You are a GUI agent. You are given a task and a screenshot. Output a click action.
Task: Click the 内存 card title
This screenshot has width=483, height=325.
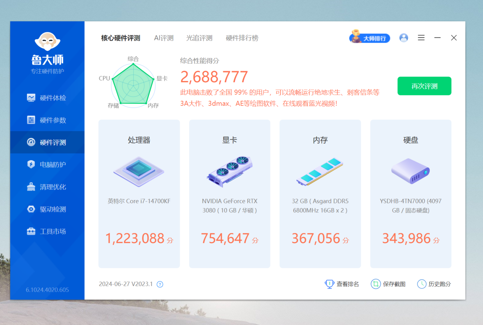[x=320, y=140]
